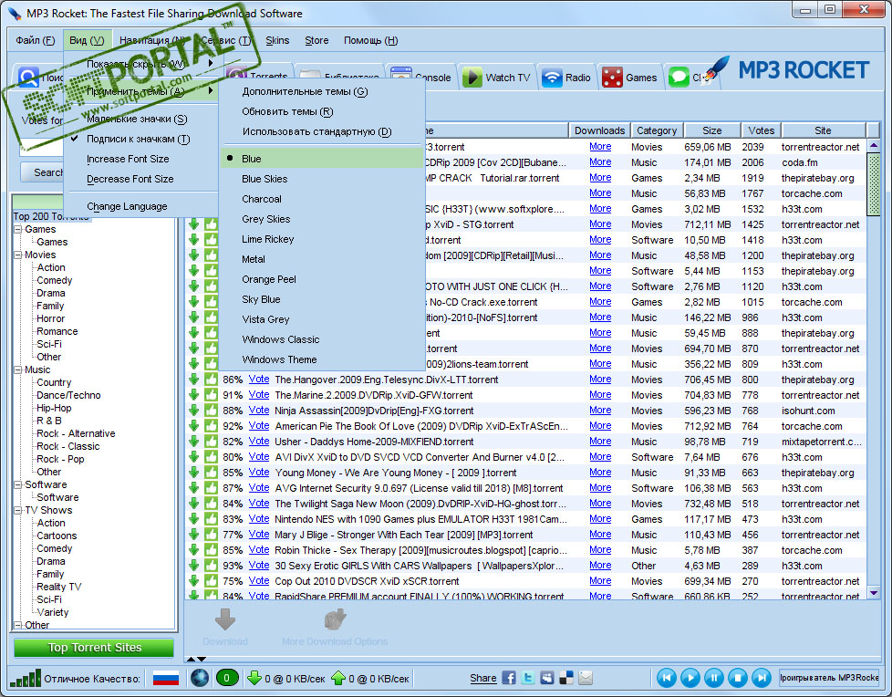This screenshot has width=892, height=697.
Task: Click the Radio wifi icon
Action: pyautogui.click(x=551, y=78)
